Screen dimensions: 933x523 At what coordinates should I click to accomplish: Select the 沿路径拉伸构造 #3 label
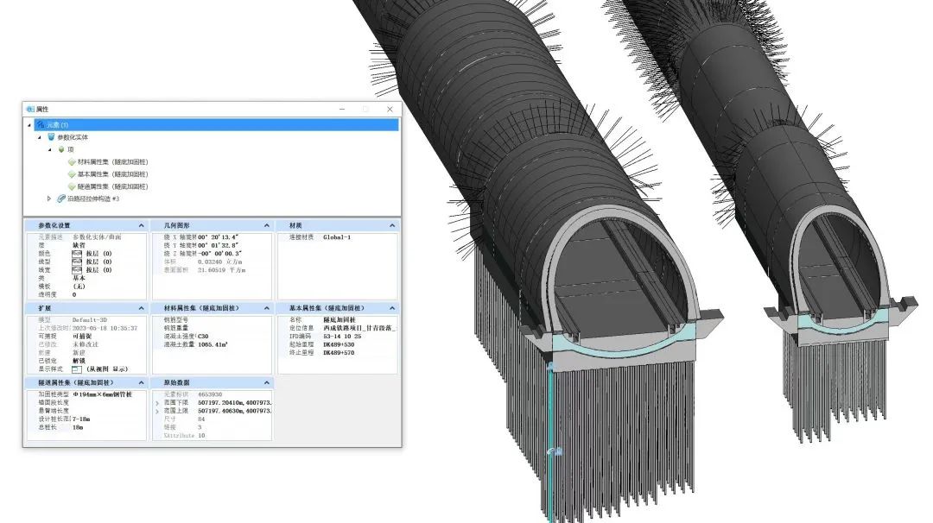[x=92, y=198]
